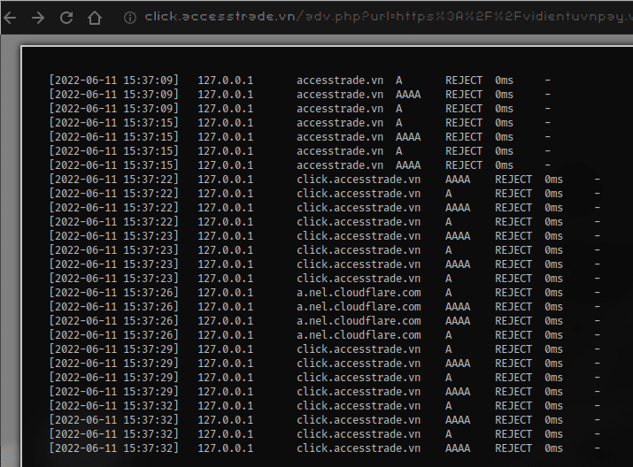The image size is (633, 467).
Task: Select the first a.nel.cloudflare.com entry
Action: [359, 293]
